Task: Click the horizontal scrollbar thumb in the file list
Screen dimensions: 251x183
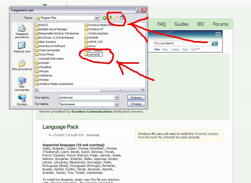Action: [x=120, y=90]
